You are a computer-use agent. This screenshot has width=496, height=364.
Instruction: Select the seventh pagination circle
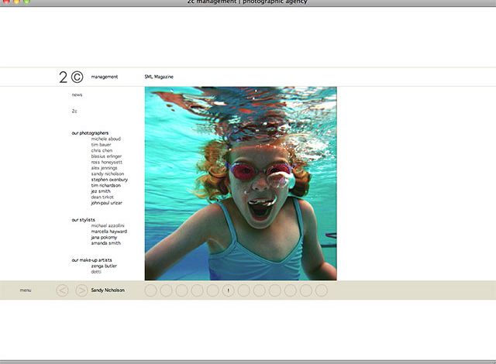[x=243, y=290]
